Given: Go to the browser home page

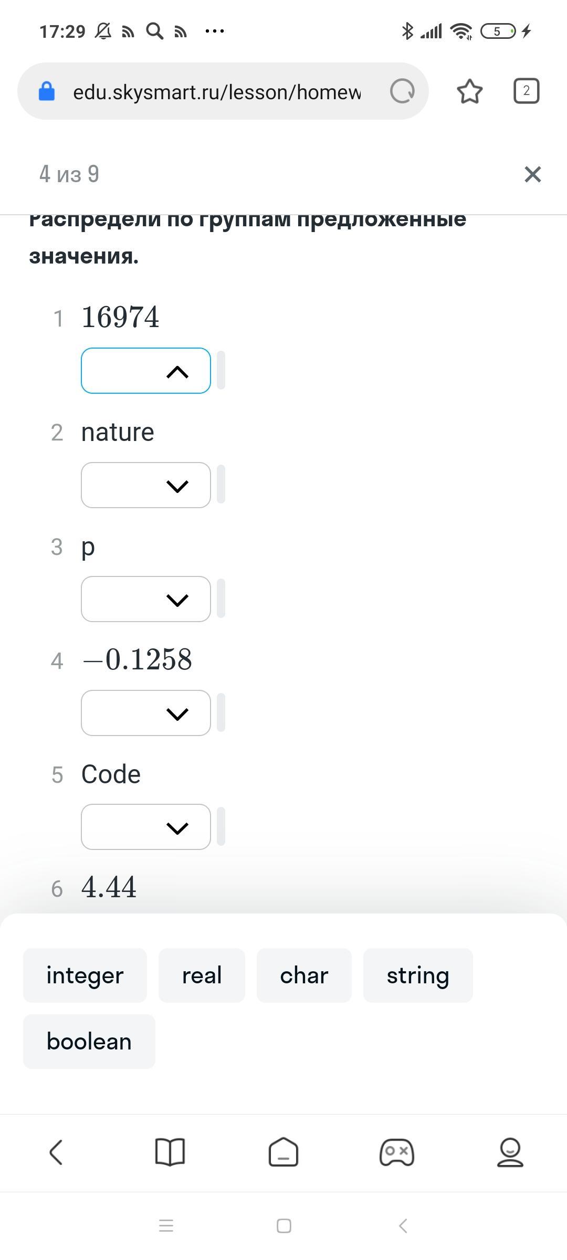Looking at the screenshot, I should (283, 1152).
